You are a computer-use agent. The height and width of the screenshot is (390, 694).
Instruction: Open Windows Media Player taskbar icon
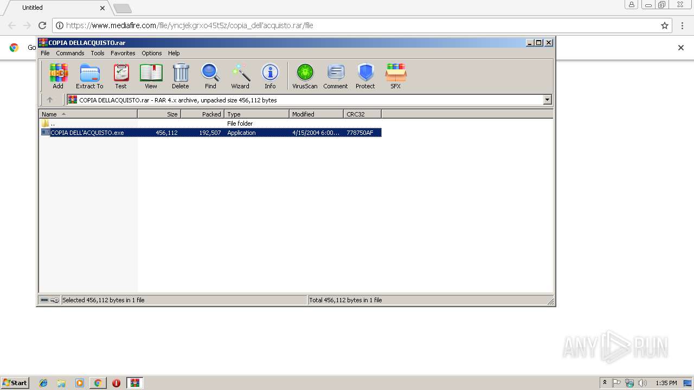pos(80,383)
